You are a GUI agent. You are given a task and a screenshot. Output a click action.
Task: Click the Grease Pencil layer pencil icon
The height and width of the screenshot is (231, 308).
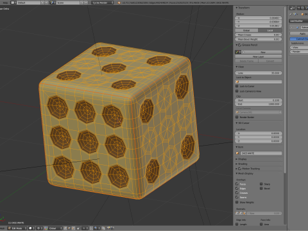point(237,52)
